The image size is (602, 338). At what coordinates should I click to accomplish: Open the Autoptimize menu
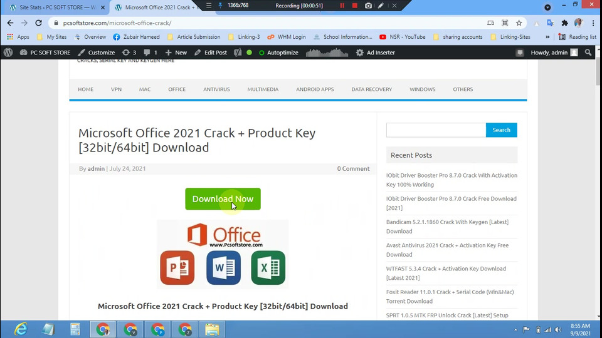click(x=278, y=53)
